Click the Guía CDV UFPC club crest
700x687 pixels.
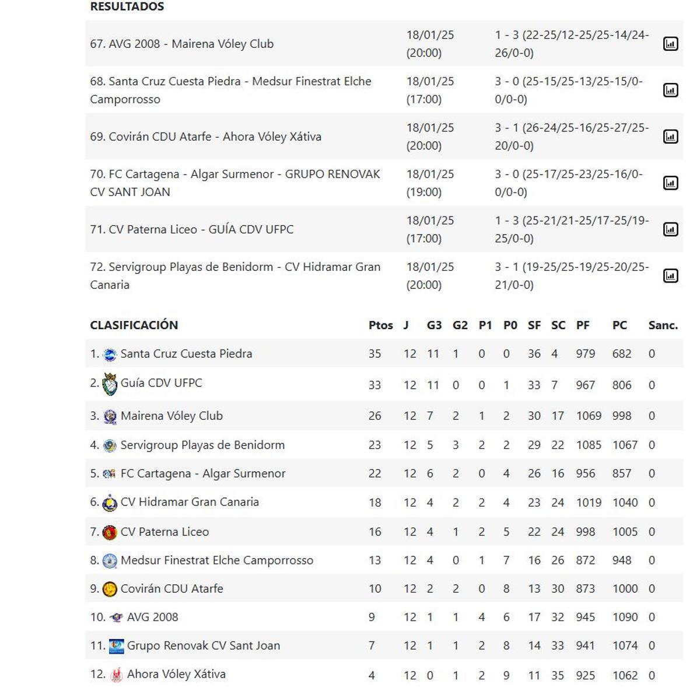[x=110, y=383]
